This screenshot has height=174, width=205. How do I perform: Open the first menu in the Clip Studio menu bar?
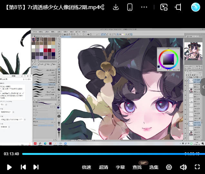pyautogui.click(x=35, y=32)
